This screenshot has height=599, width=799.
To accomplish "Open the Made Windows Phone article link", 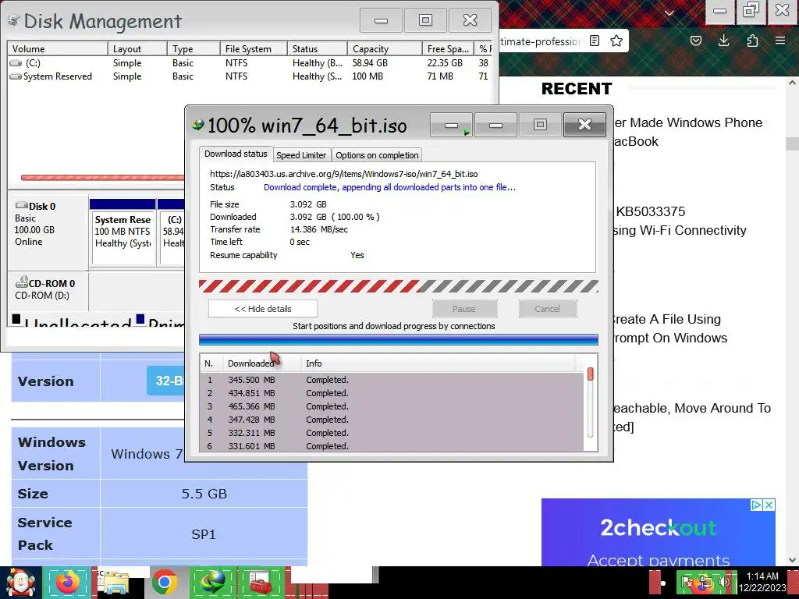I will click(x=687, y=132).
